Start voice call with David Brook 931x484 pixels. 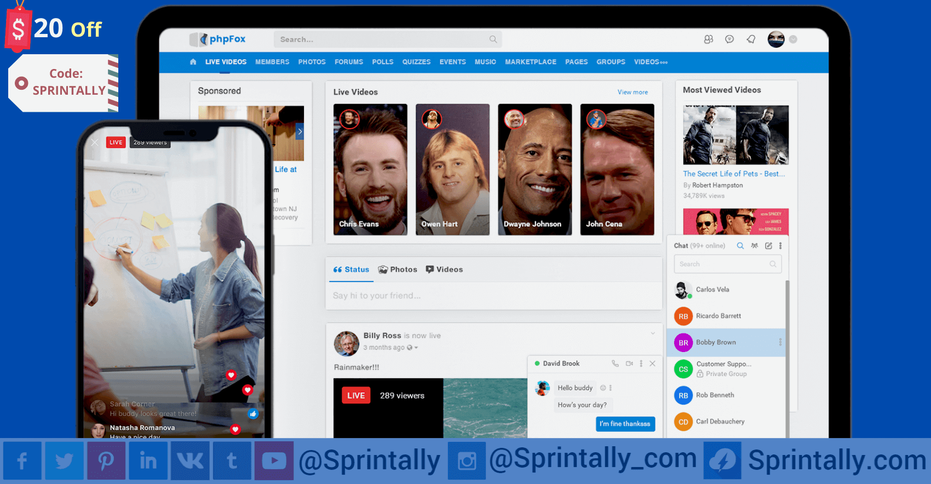tap(615, 364)
